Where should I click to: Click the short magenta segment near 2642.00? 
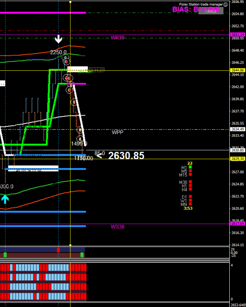point(76,84)
